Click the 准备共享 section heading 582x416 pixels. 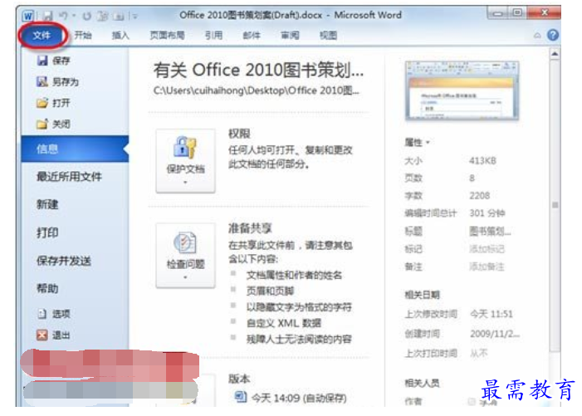click(250, 228)
